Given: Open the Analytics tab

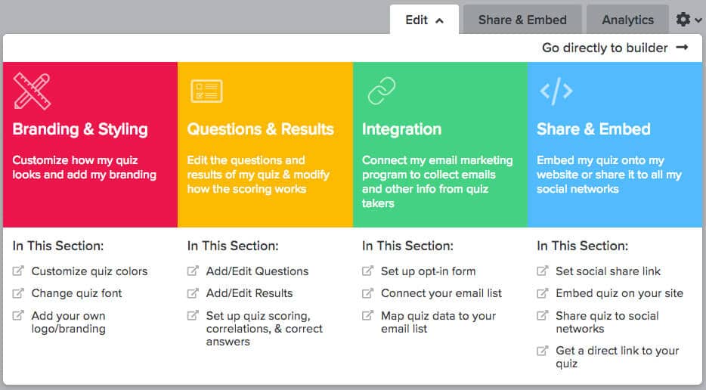Looking at the screenshot, I should pos(627,20).
